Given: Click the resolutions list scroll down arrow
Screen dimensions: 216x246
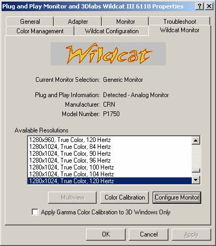Looking at the screenshot, I should (196, 180).
